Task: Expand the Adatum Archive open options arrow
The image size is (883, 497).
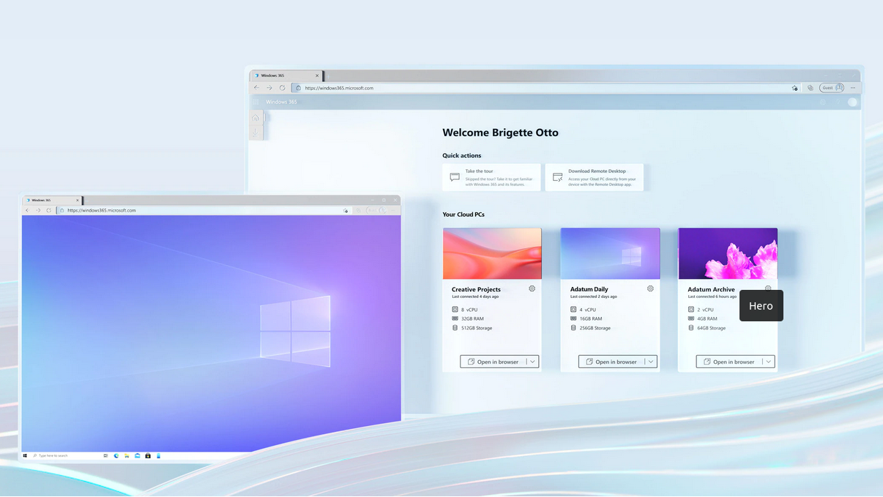Action: pos(768,362)
